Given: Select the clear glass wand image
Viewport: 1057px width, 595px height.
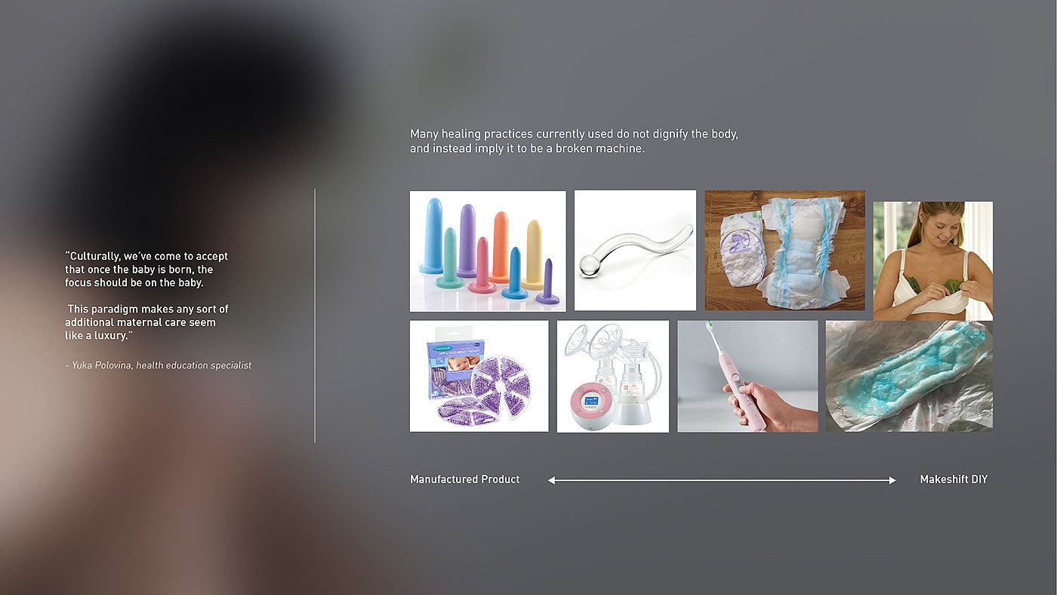Looking at the screenshot, I should [635, 250].
